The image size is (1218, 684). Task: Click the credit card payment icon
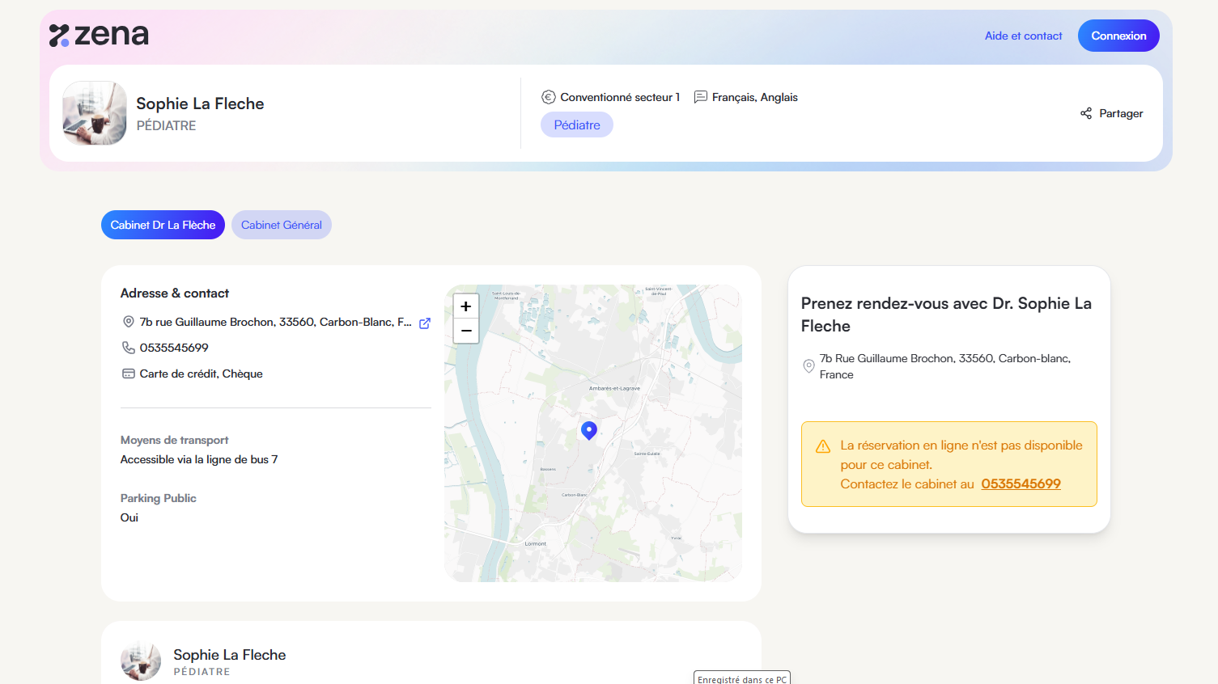click(x=128, y=374)
